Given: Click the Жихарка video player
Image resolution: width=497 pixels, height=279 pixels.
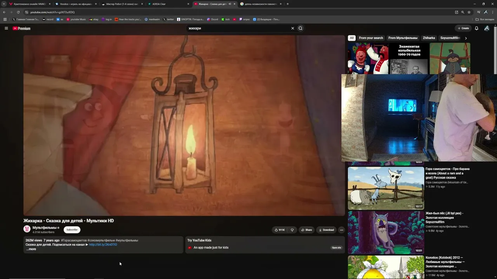Looking at the screenshot, I should pyautogui.click(x=184, y=125).
